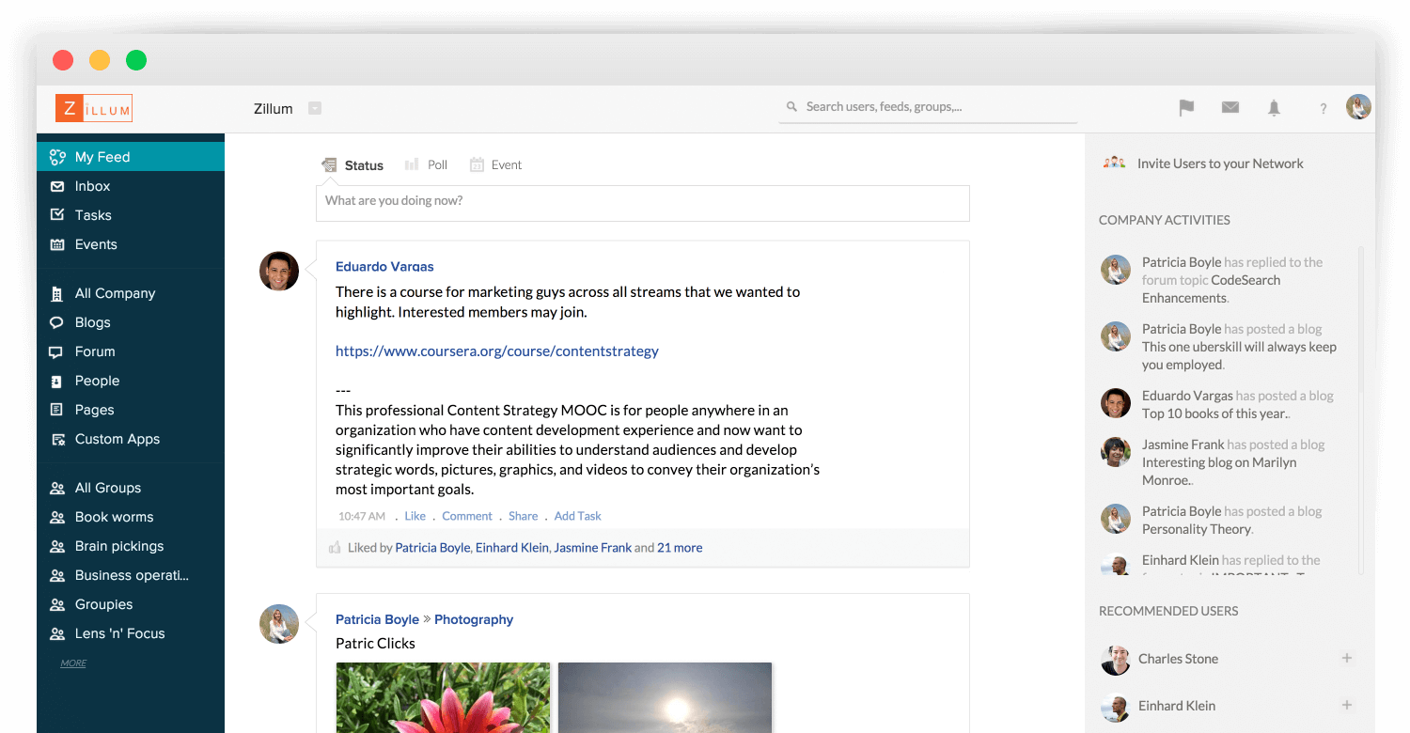Image resolution: width=1410 pixels, height=733 pixels.
Task: Open Eduardo Vargas profile name link
Action: [384, 267]
